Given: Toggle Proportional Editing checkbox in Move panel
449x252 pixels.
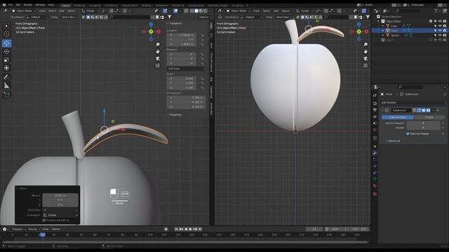Looking at the screenshot, I should [x=44, y=220].
